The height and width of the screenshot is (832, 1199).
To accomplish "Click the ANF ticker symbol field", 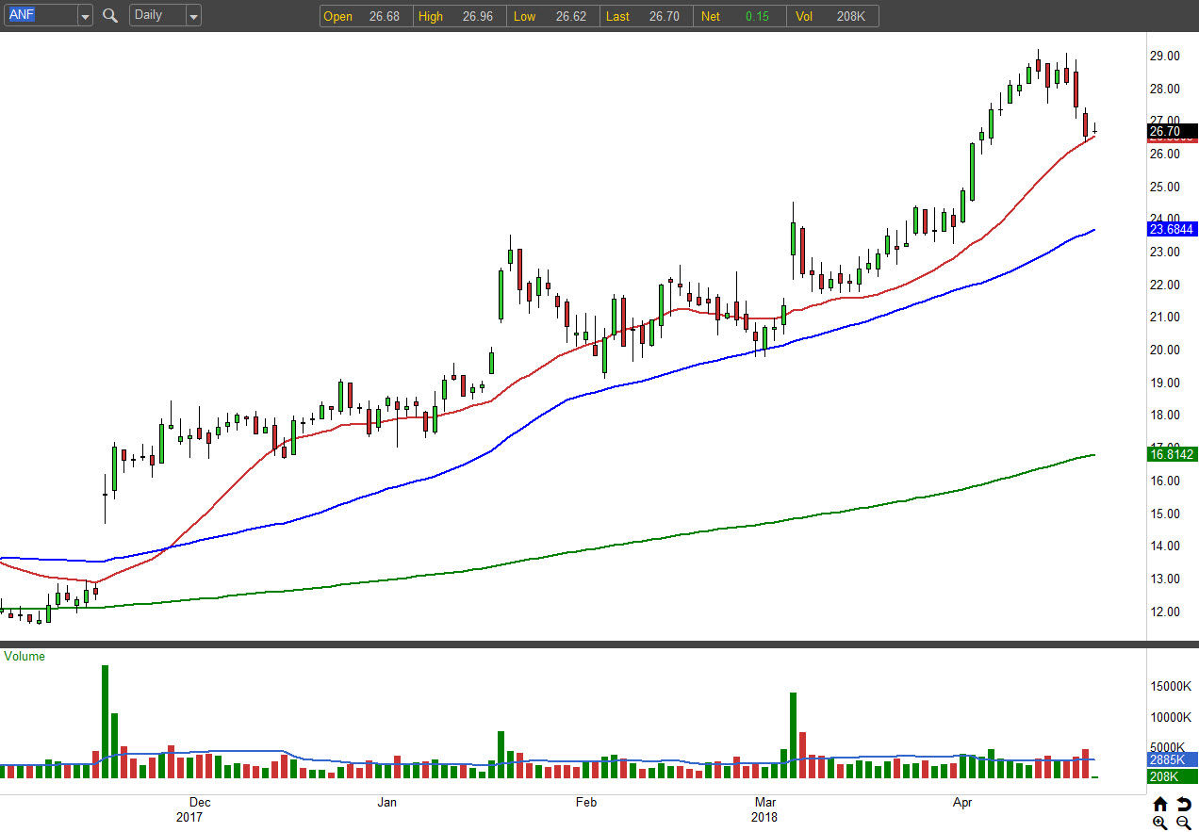I will pos(40,16).
